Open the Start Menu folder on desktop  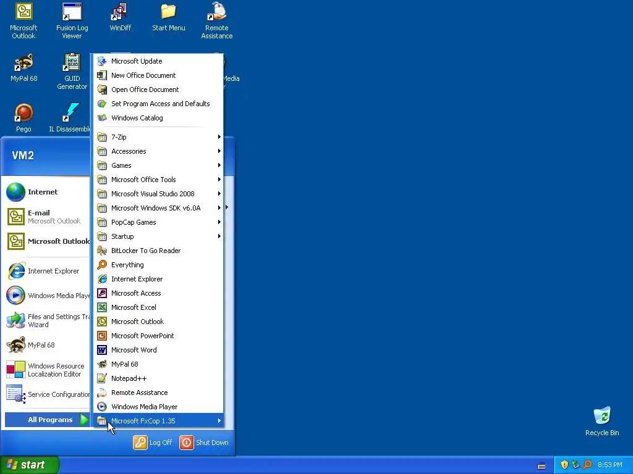coord(168,17)
